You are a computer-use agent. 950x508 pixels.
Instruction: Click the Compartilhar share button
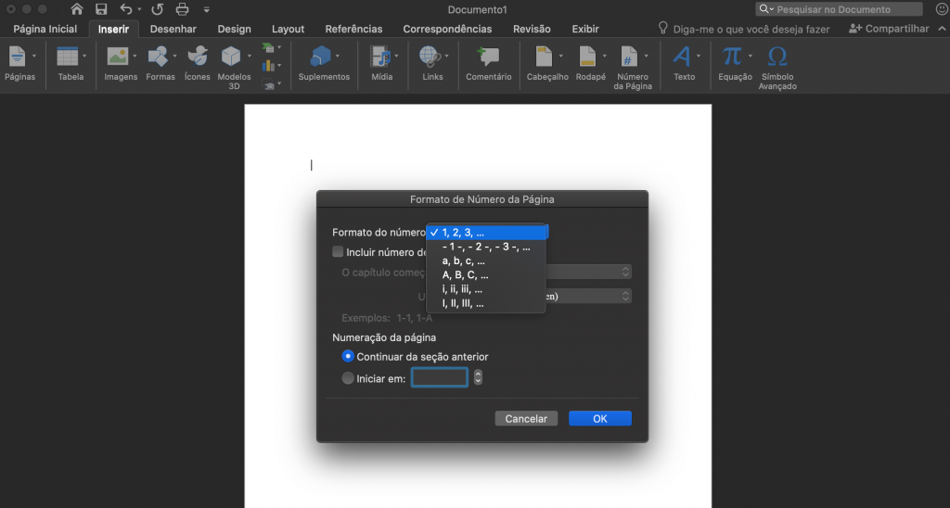[x=889, y=29]
